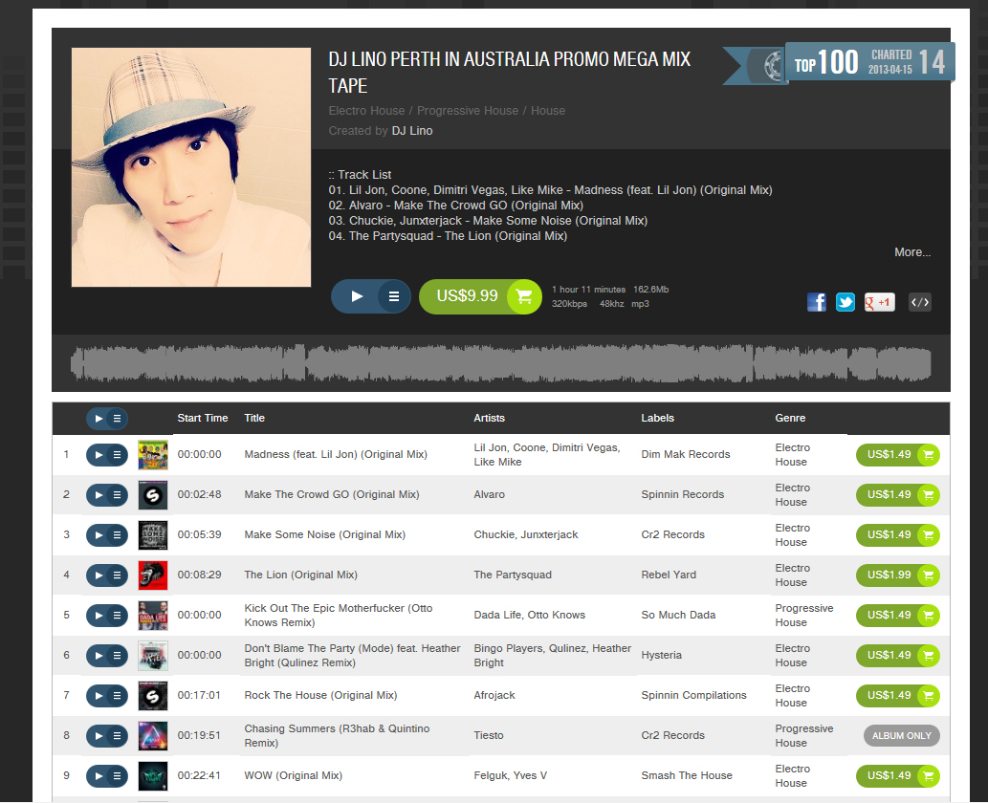
Task: Buy The Lion for US$1.99
Action: click(898, 575)
